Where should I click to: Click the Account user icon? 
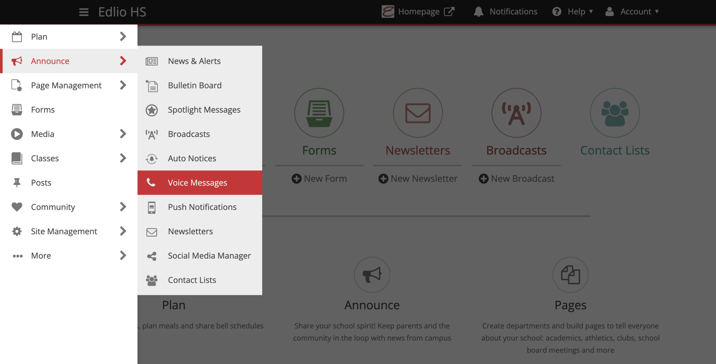pos(609,12)
